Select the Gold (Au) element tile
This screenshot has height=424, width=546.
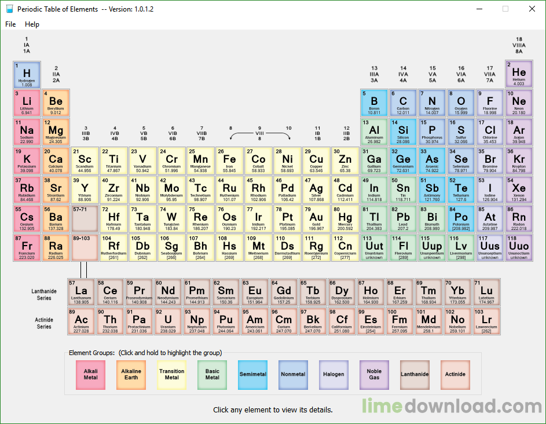pos(316,219)
